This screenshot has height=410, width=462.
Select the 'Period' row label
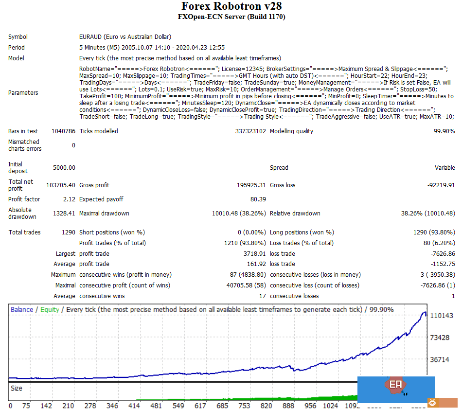(17, 48)
